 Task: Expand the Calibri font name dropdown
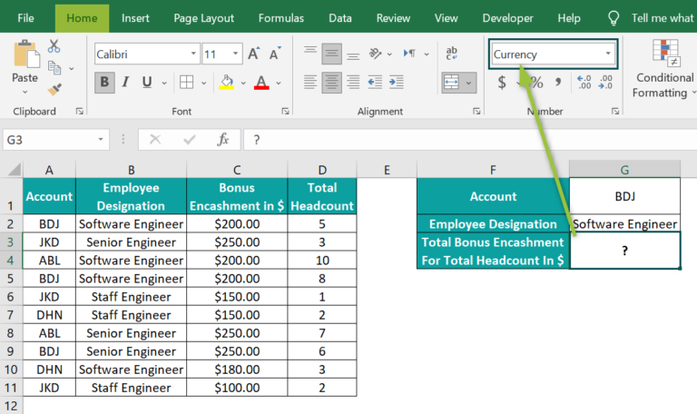point(193,54)
